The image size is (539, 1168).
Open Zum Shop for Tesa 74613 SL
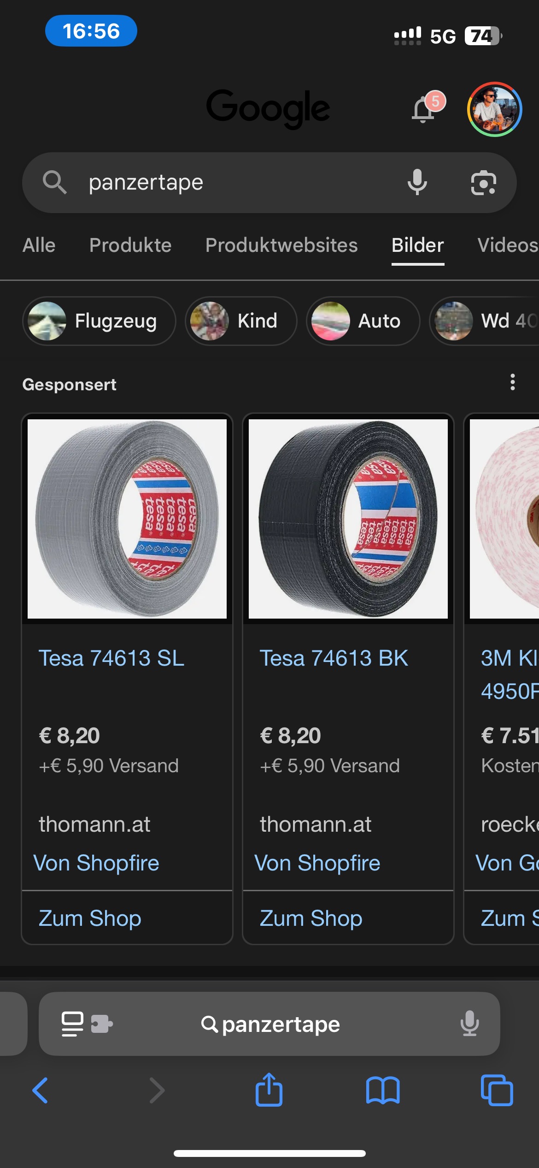(90, 918)
